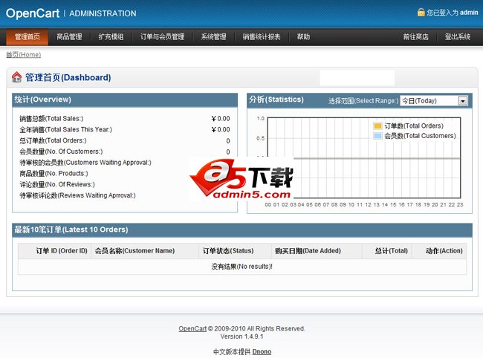Click the Date Added column header
This screenshot has height=358, width=483.
tap(317, 251)
